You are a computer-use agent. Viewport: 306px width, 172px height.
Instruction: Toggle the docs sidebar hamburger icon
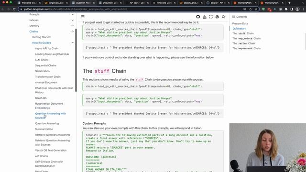(83, 17)
